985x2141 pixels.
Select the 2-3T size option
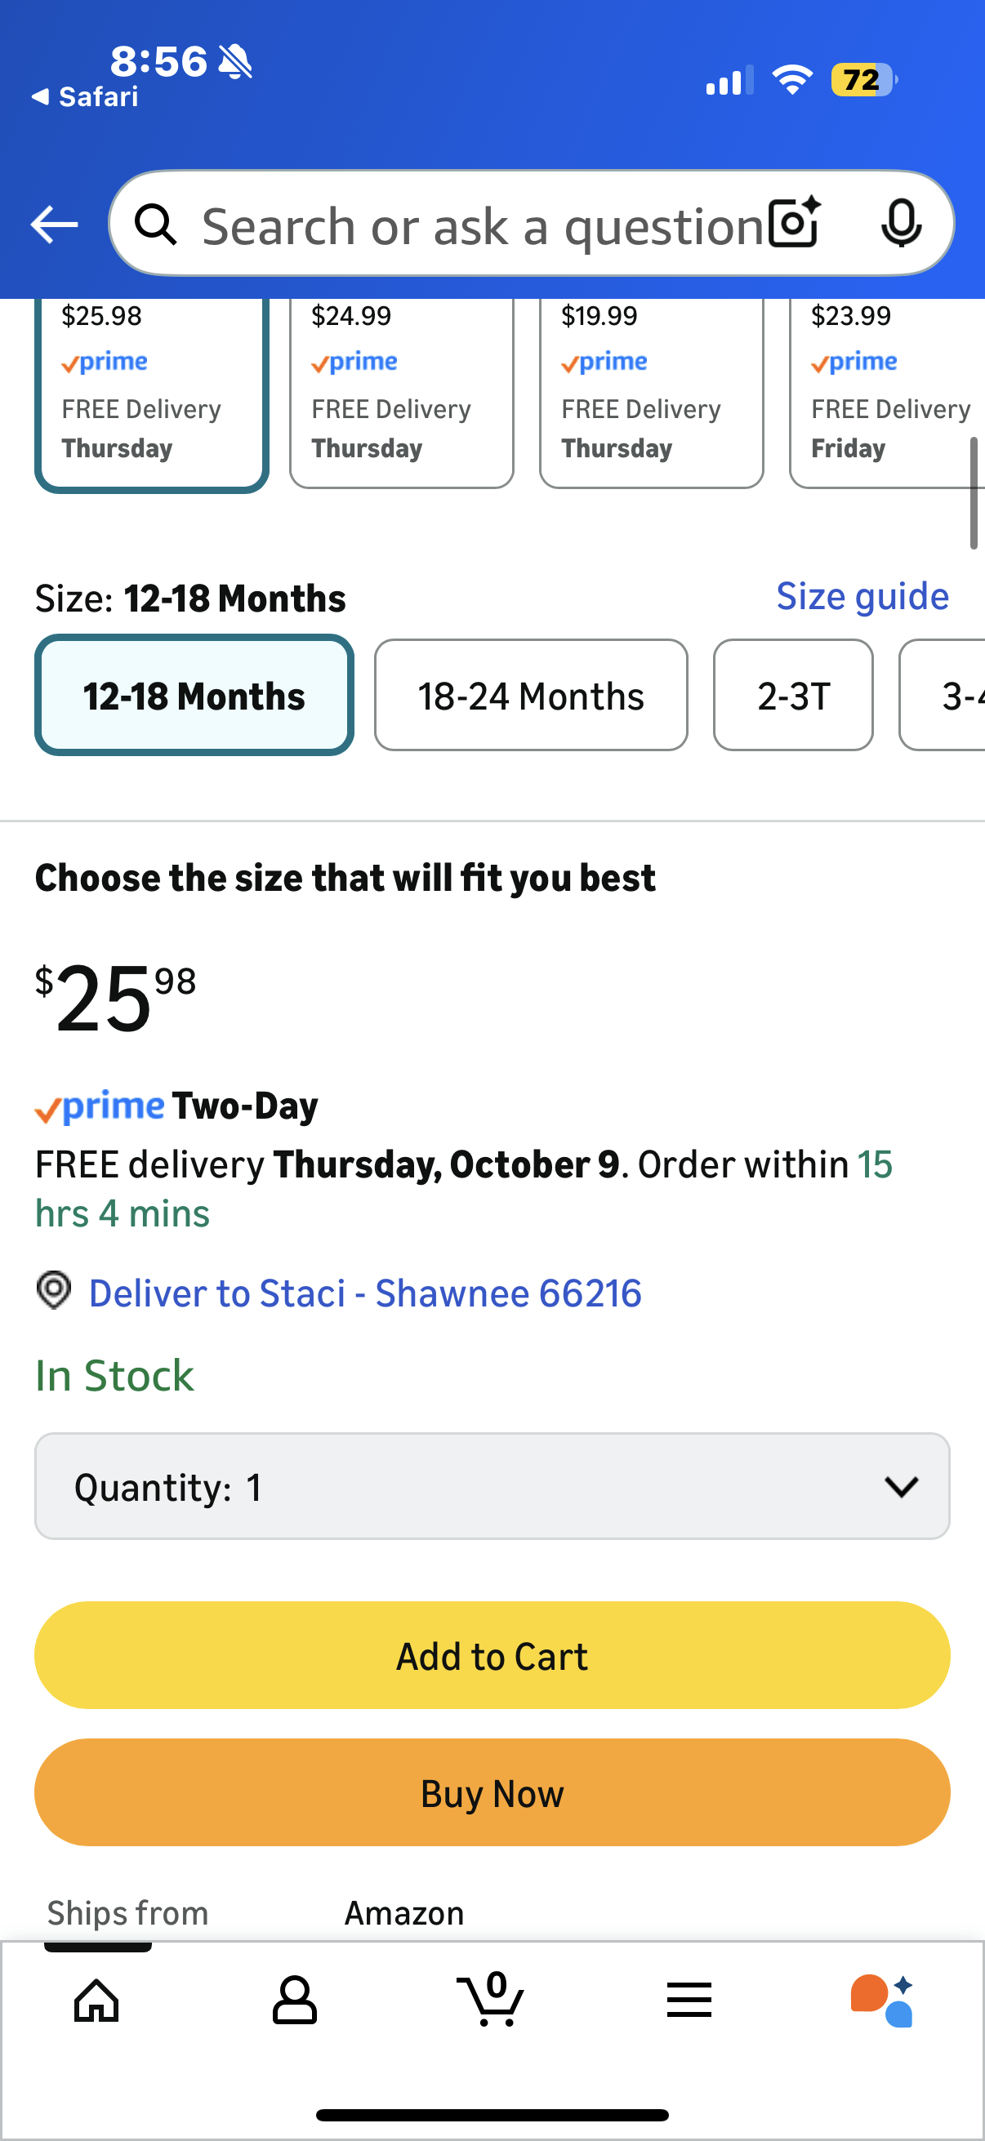(x=793, y=695)
